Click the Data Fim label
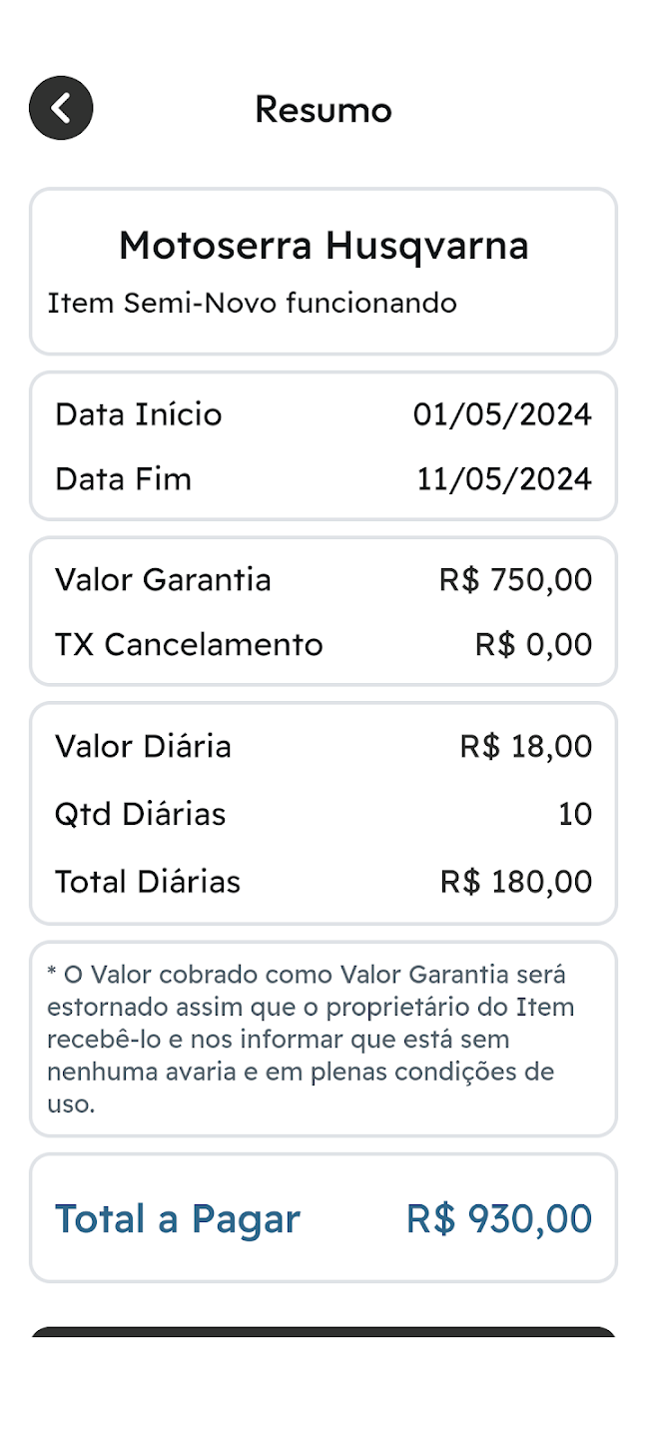The height and width of the screenshot is (1438, 647). 123,479
